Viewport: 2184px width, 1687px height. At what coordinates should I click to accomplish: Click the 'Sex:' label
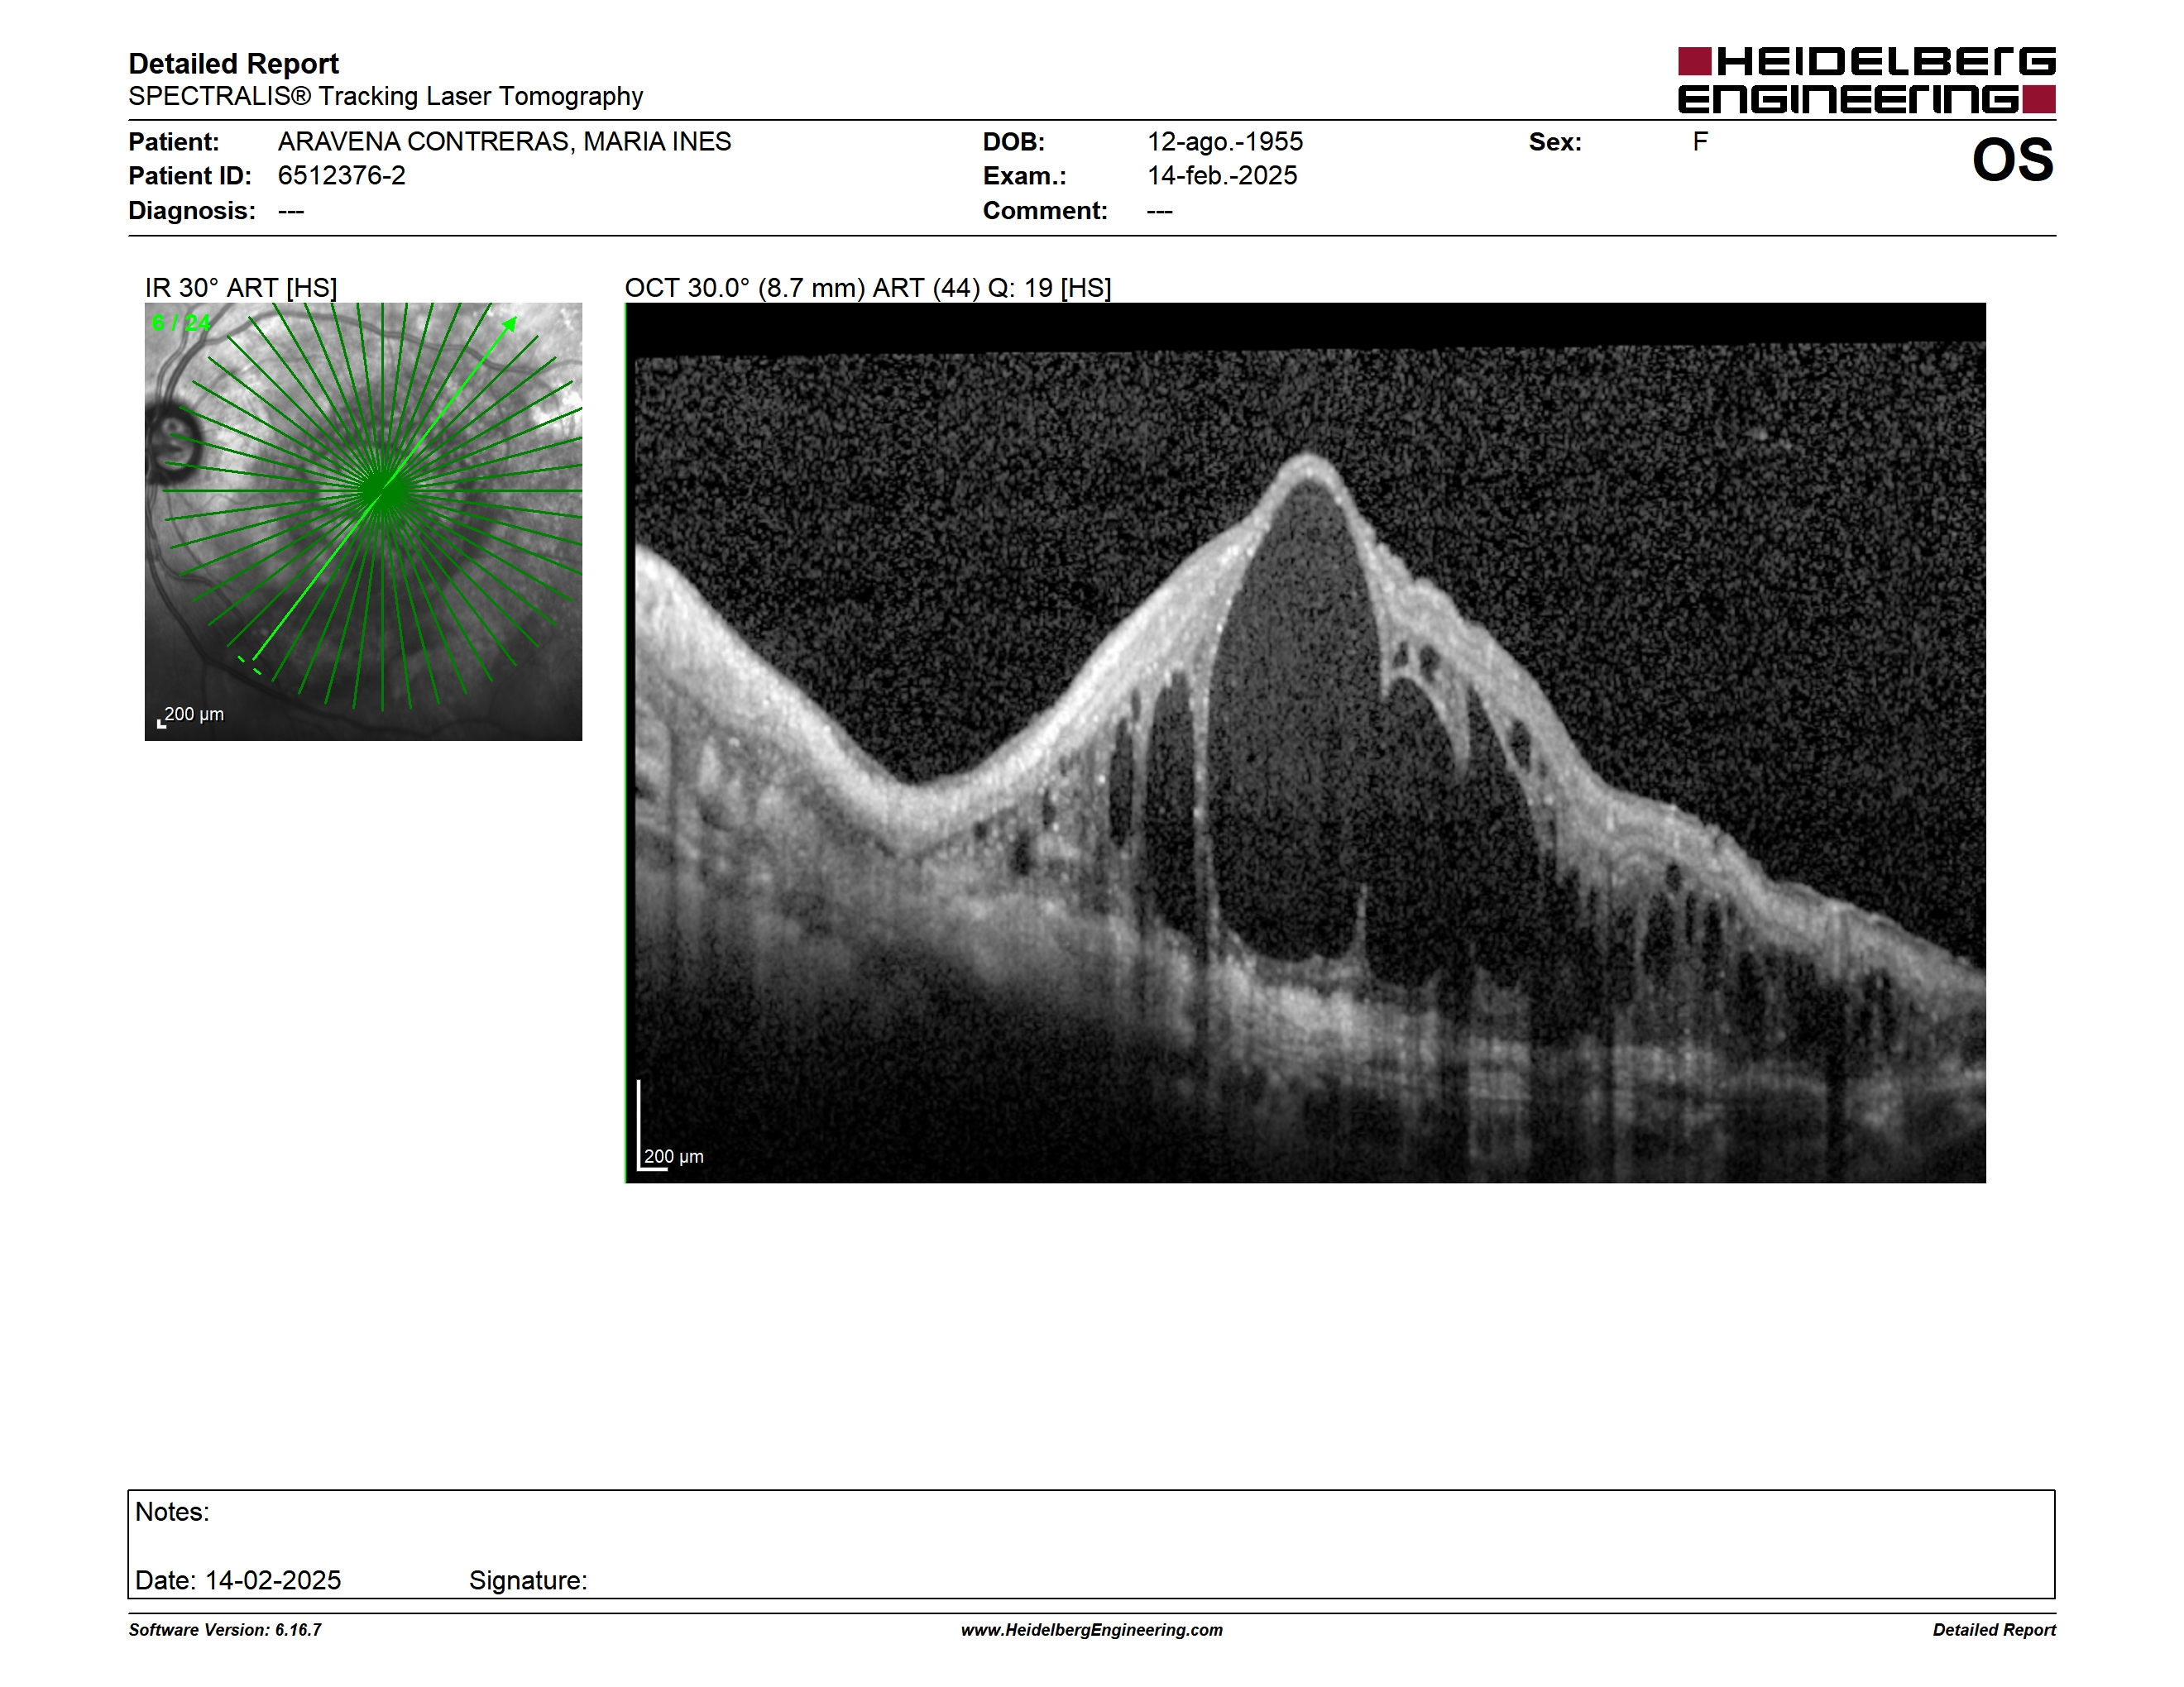(x=1555, y=142)
